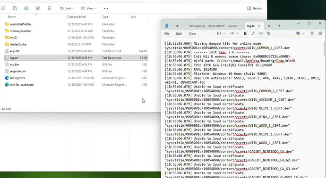Image resolution: width=326 pixels, height=178 pixels.
Task: Apply italic formatting in Notepad
Action: [x=253, y=33]
